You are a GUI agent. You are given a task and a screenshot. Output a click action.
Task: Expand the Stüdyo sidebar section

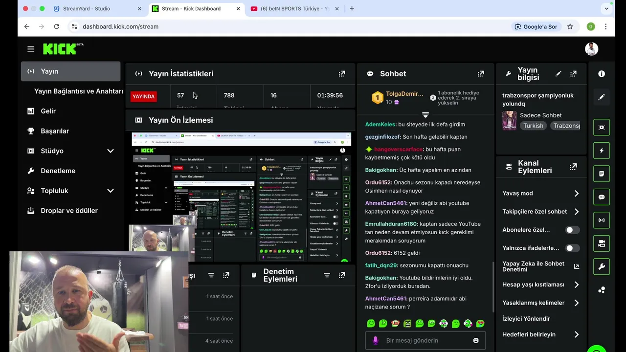111,151
